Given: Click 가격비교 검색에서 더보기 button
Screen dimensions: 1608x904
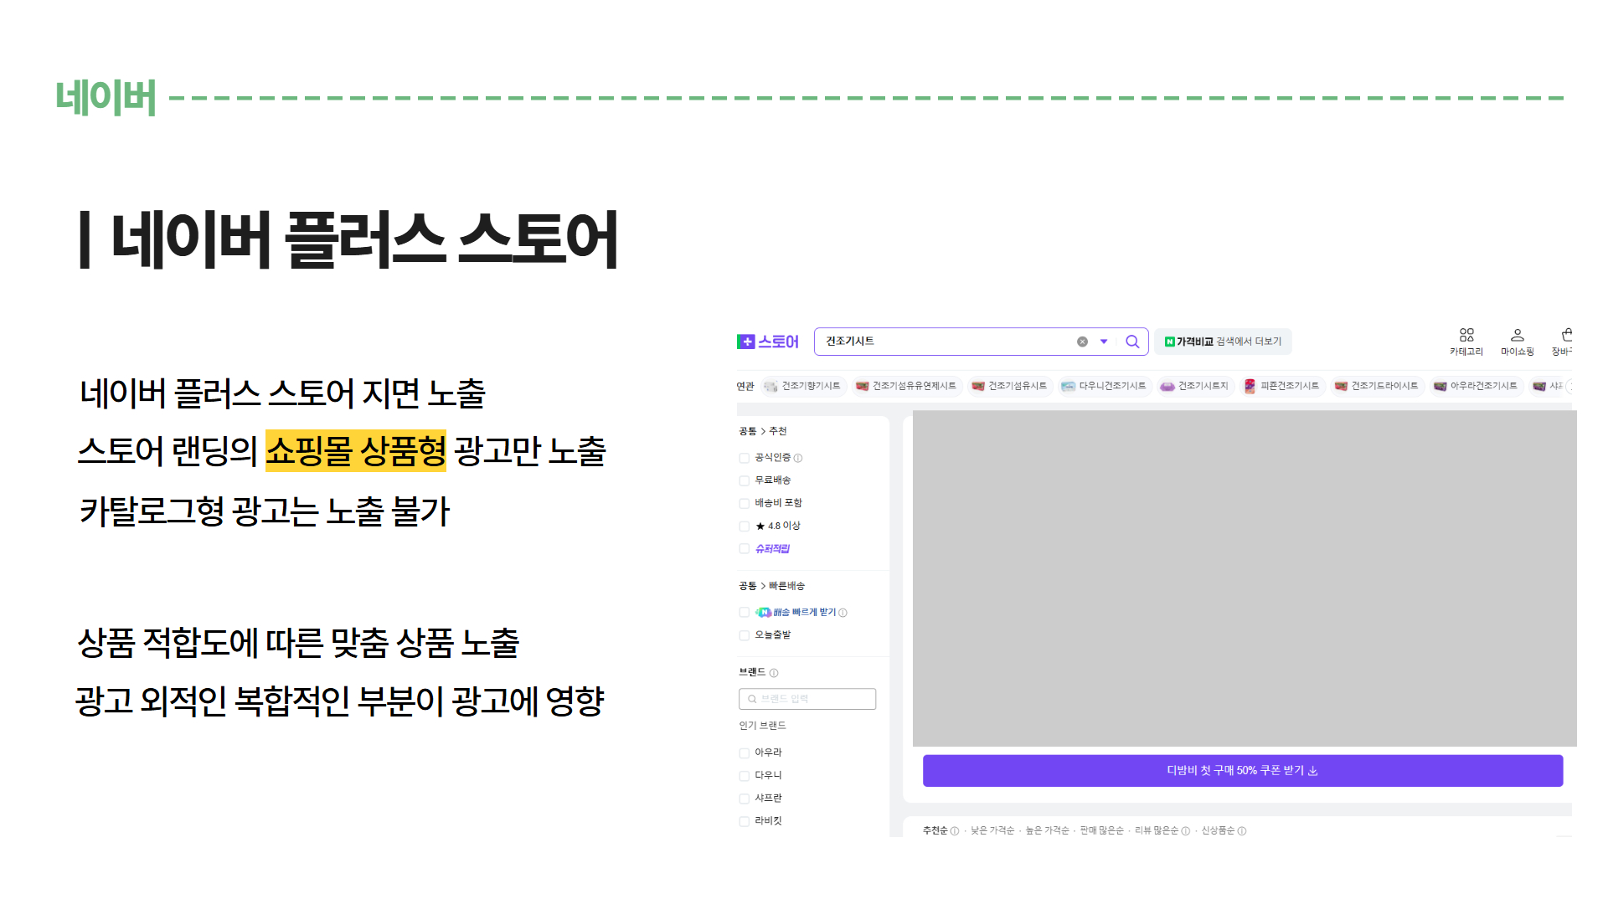Looking at the screenshot, I should click(1223, 342).
